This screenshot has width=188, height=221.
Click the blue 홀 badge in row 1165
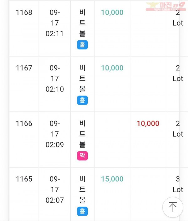pyautogui.click(x=82, y=211)
